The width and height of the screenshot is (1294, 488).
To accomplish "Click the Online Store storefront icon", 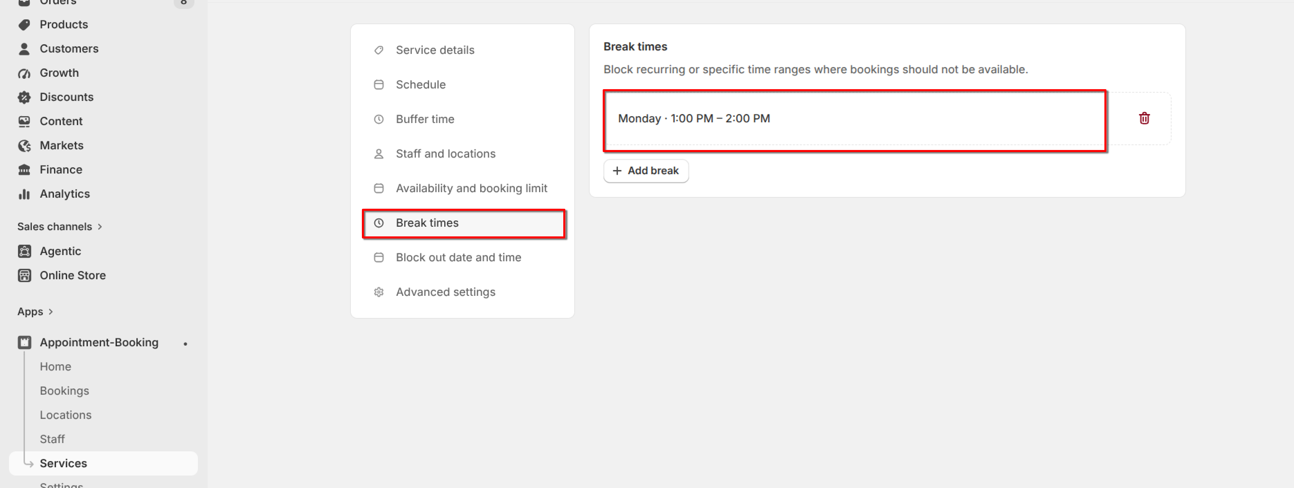I will (x=24, y=275).
